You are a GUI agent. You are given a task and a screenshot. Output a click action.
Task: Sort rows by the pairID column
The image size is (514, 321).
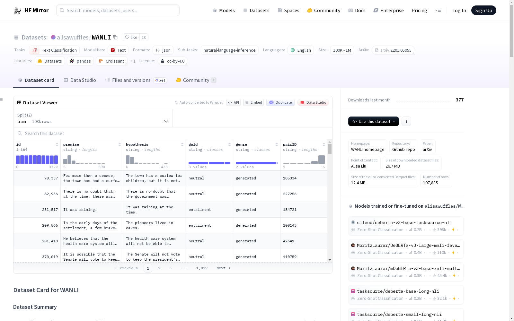pos(324,144)
